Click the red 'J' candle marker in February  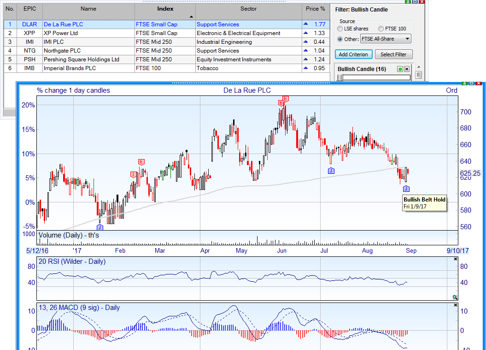tap(133, 174)
